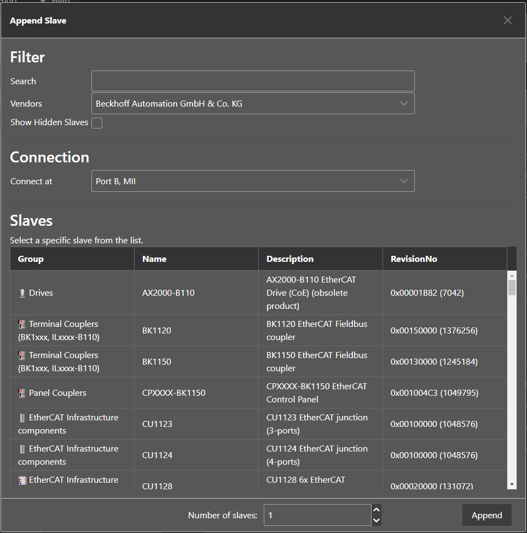Viewport: 527px width, 533px height.
Task: Sort by the RevisionNo column header
Action: click(x=414, y=259)
